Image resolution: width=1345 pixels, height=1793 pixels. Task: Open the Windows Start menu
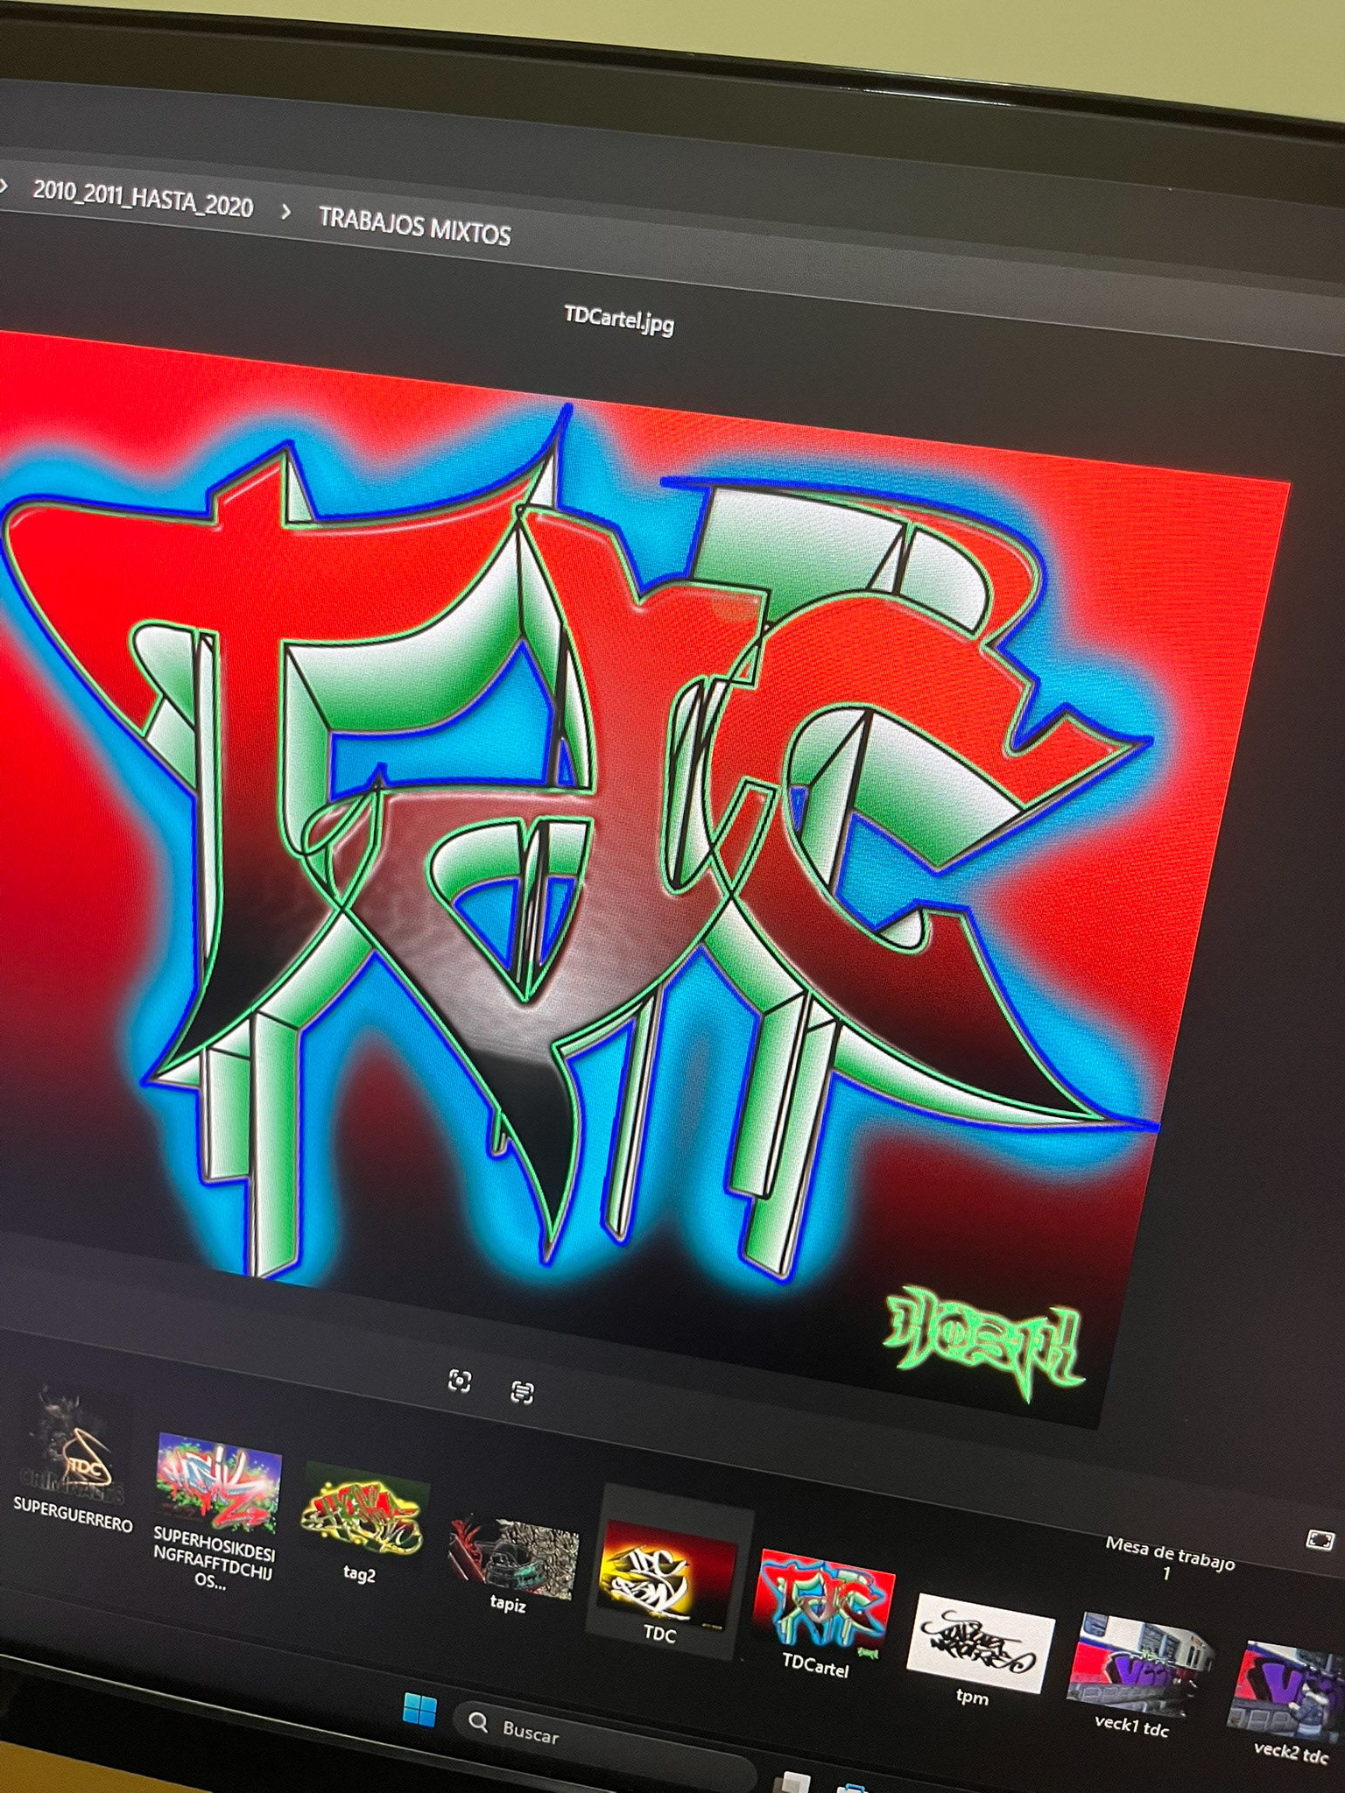(x=419, y=1710)
